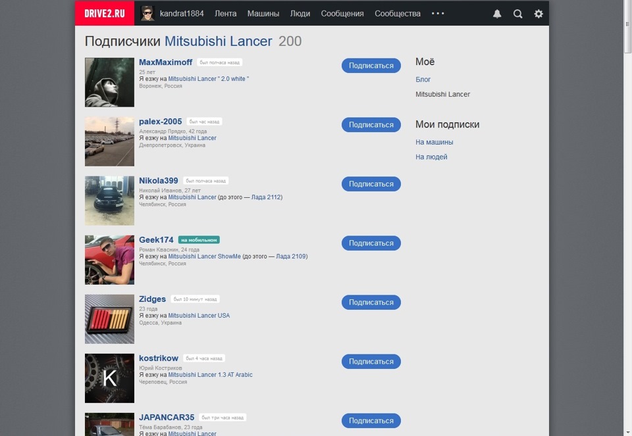
Task: Subscribe to JAPANCAR35
Action: tap(371, 421)
